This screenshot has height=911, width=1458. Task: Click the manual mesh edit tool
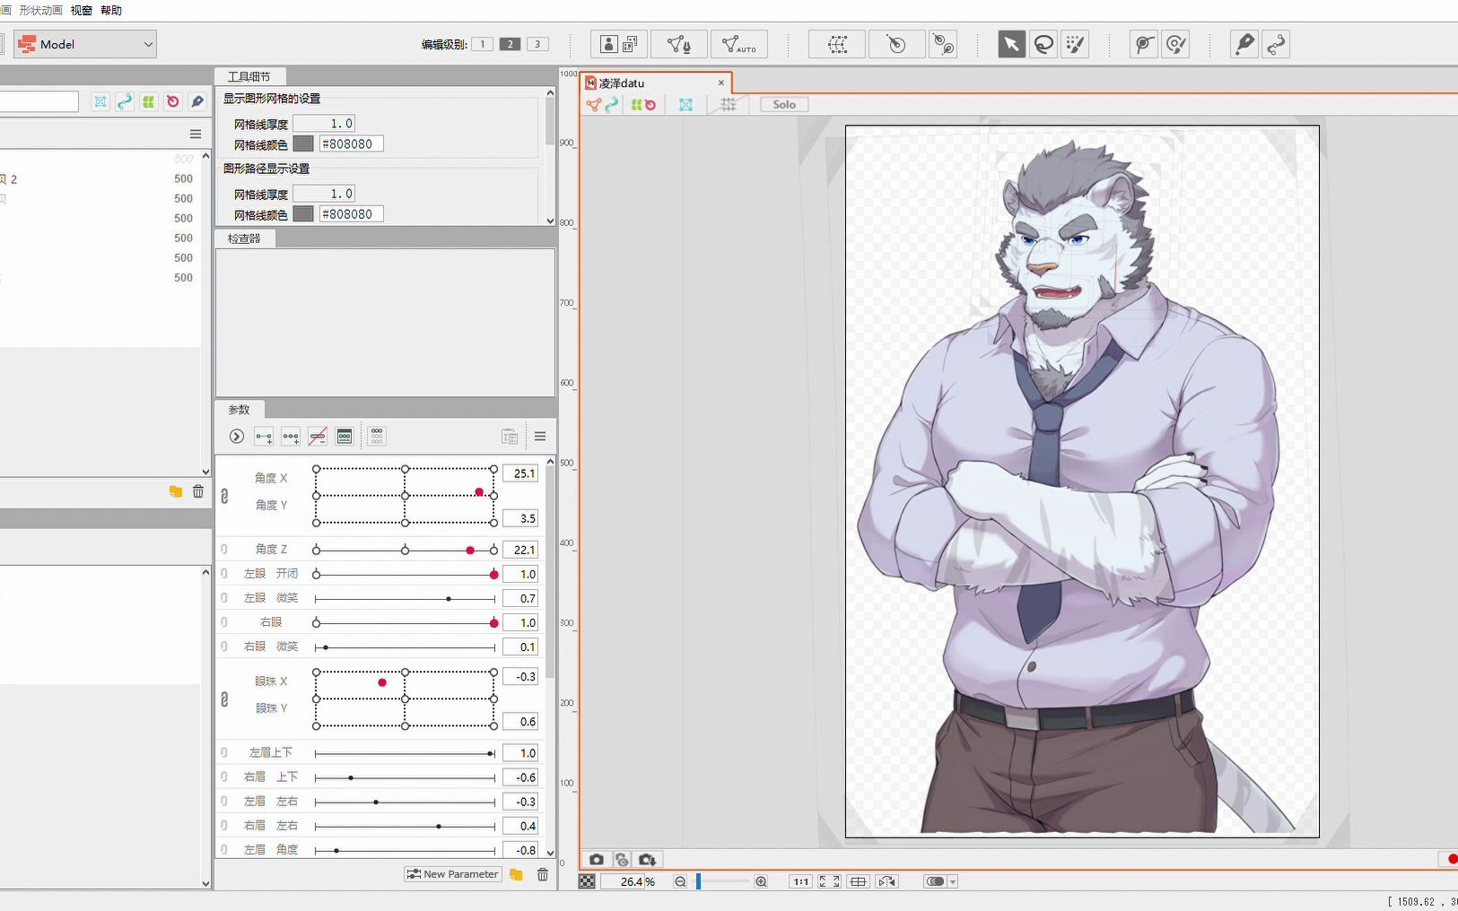coord(679,44)
